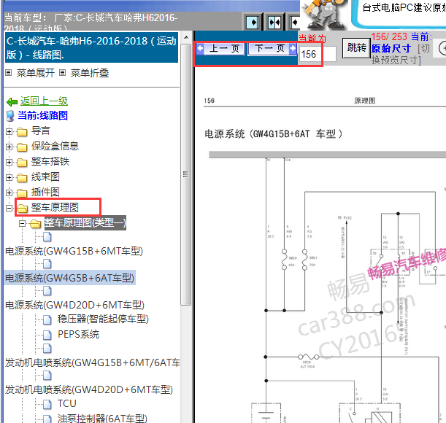
Task: Open 电源系统(GW4G15B+6MT车型) diagram
Action: (x=74, y=251)
